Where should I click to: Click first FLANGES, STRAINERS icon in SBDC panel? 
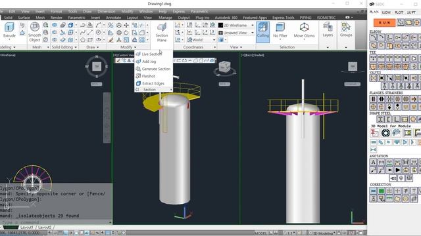tap(373, 99)
